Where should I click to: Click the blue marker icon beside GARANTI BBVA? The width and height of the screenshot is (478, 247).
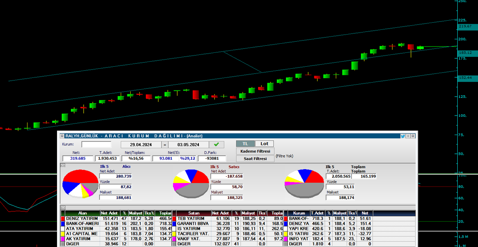pos(173,224)
